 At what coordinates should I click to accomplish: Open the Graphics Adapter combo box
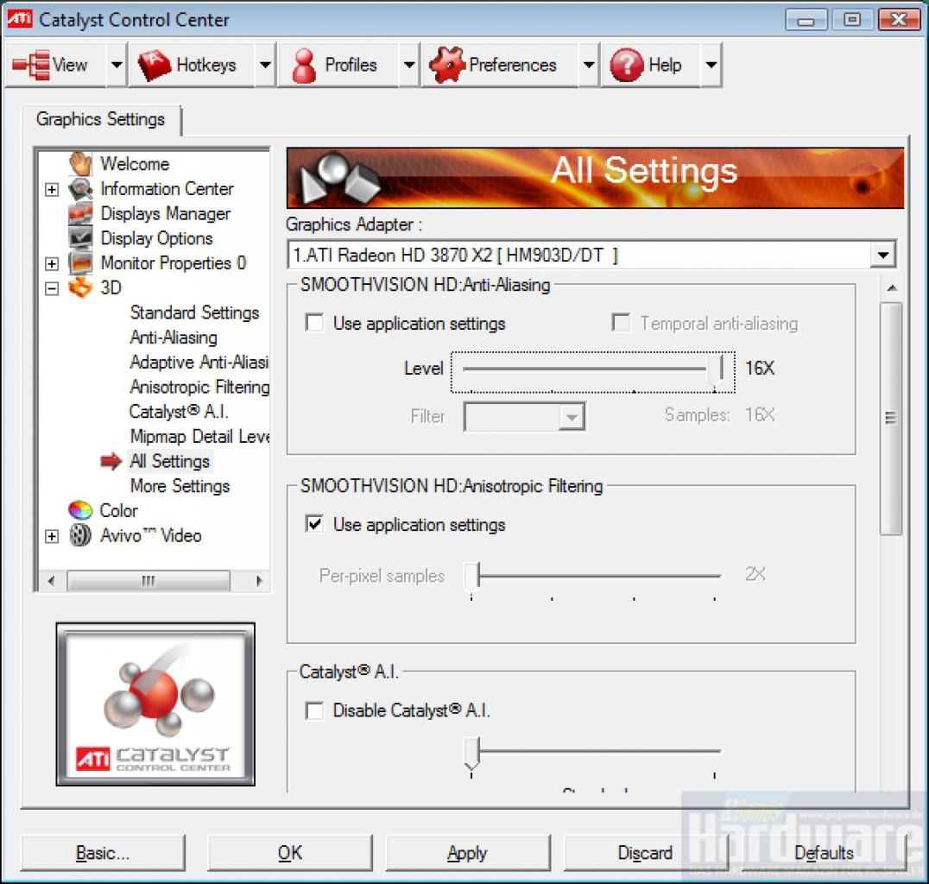591,255
